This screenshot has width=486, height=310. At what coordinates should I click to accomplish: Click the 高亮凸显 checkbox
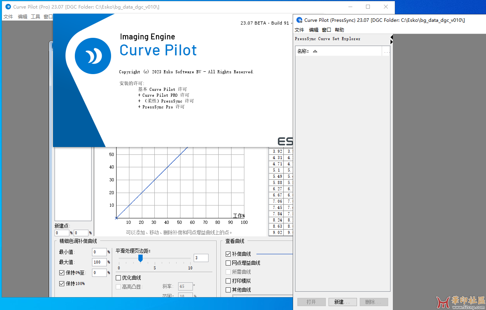[118, 287]
